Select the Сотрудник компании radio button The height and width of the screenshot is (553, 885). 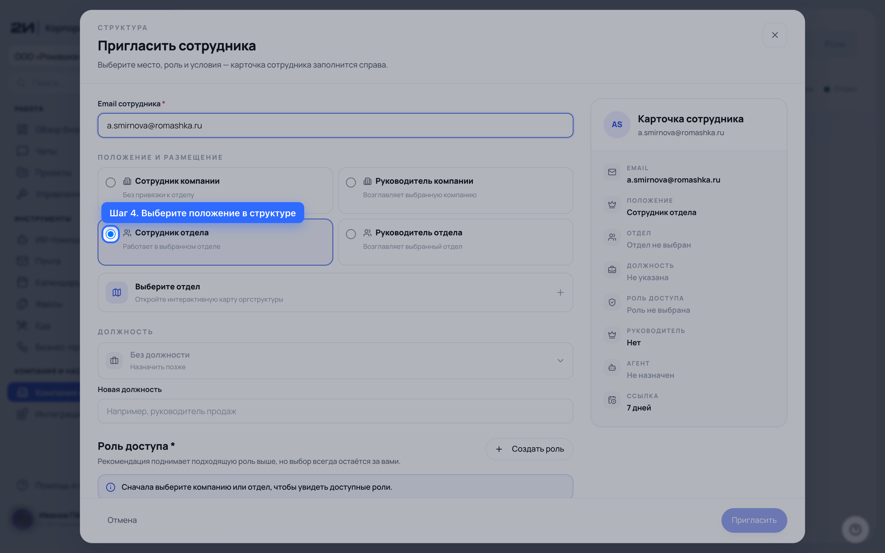(110, 182)
